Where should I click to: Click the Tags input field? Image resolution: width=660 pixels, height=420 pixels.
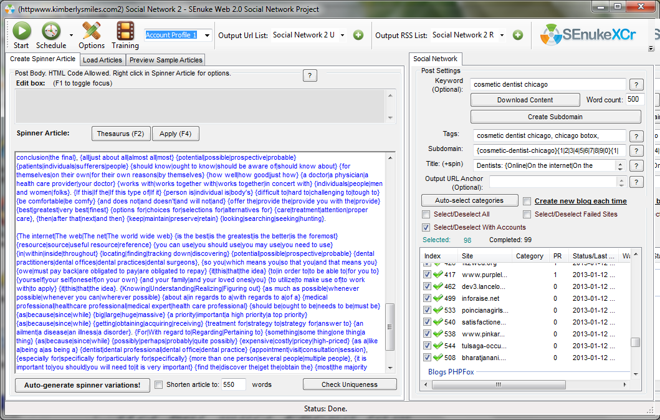(x=549, y=136)
